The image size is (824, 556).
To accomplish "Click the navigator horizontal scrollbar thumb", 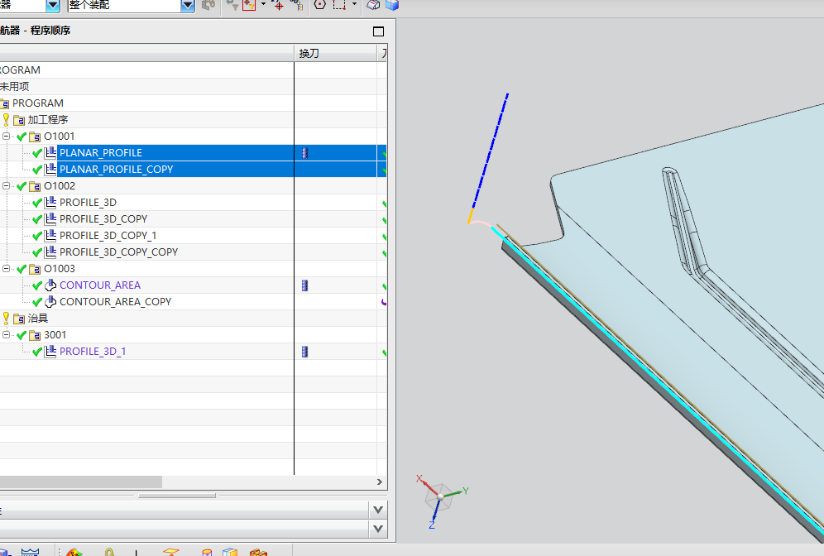I will 81,482.
